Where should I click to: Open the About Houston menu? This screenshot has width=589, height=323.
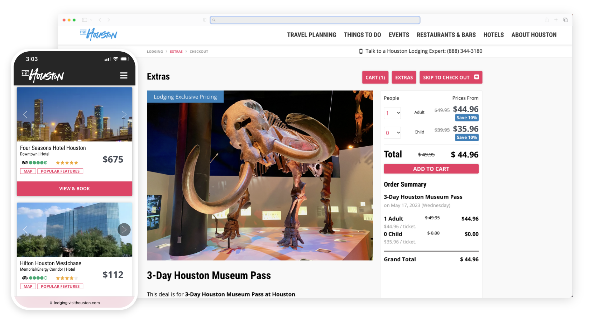534,35
